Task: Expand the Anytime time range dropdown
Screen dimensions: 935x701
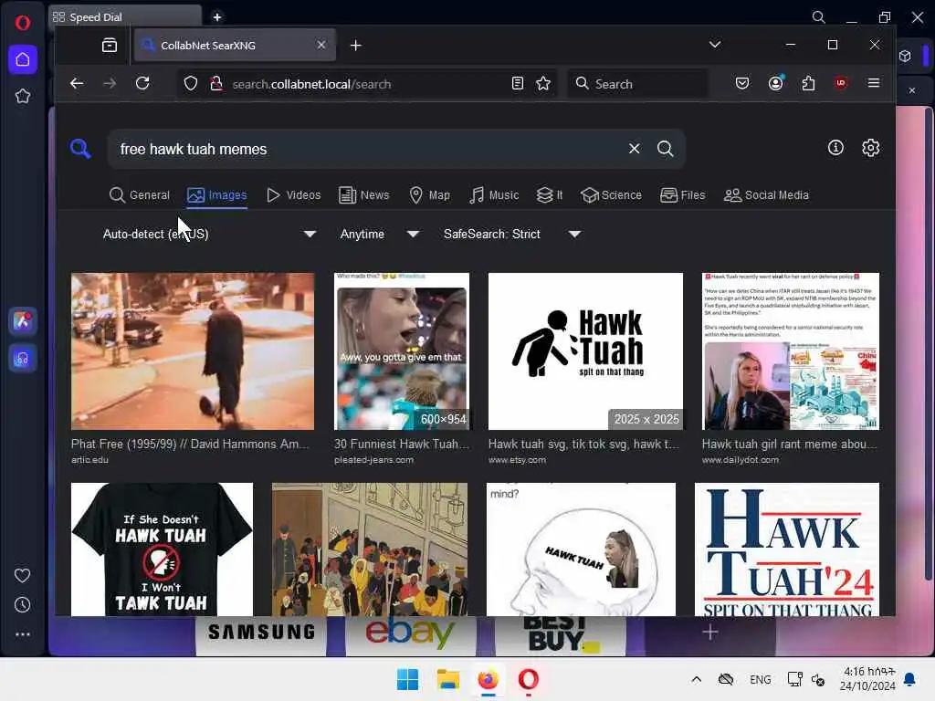Action: (x=379, y=235)
